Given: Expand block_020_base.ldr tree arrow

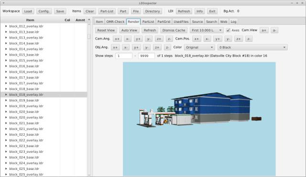Looking at the screenshot, I should 6,112.
